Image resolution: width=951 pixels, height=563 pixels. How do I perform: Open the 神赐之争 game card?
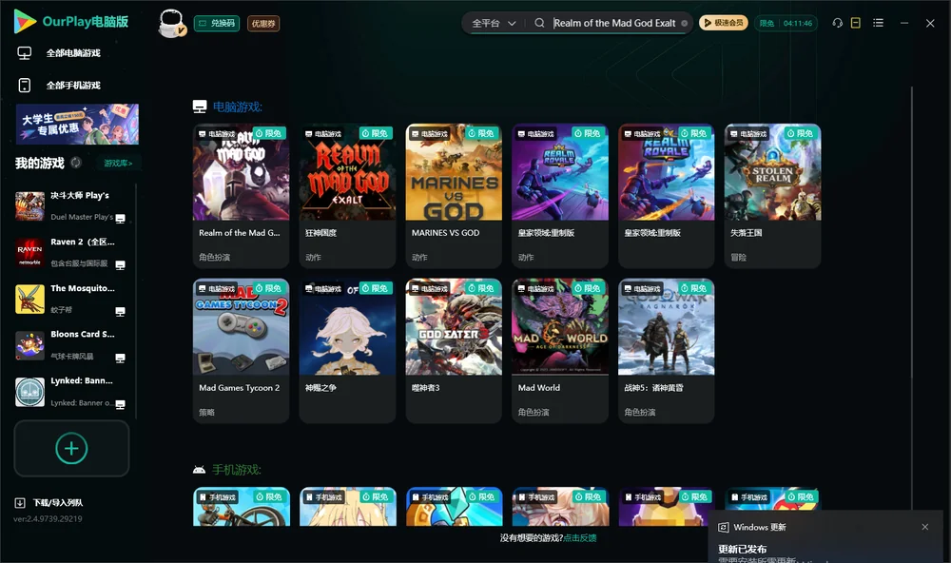click(x=347, y=351)
